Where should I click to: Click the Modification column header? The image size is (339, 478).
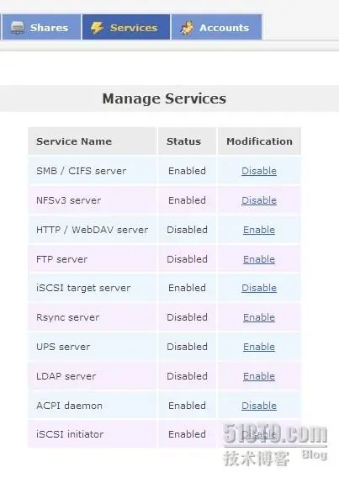pos(259,141)
